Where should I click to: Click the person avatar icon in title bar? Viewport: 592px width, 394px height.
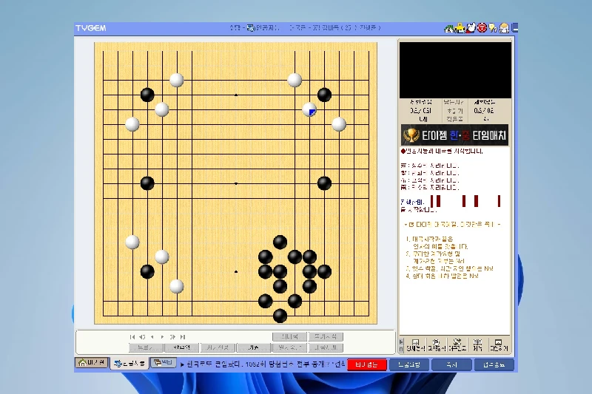pos(504,28)
